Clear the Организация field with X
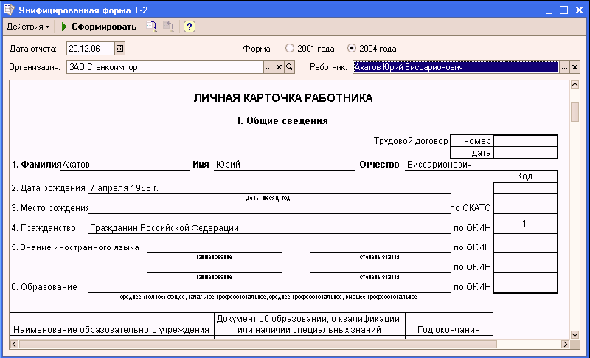This screenshot has height=358, width=590. click(279, 67)
